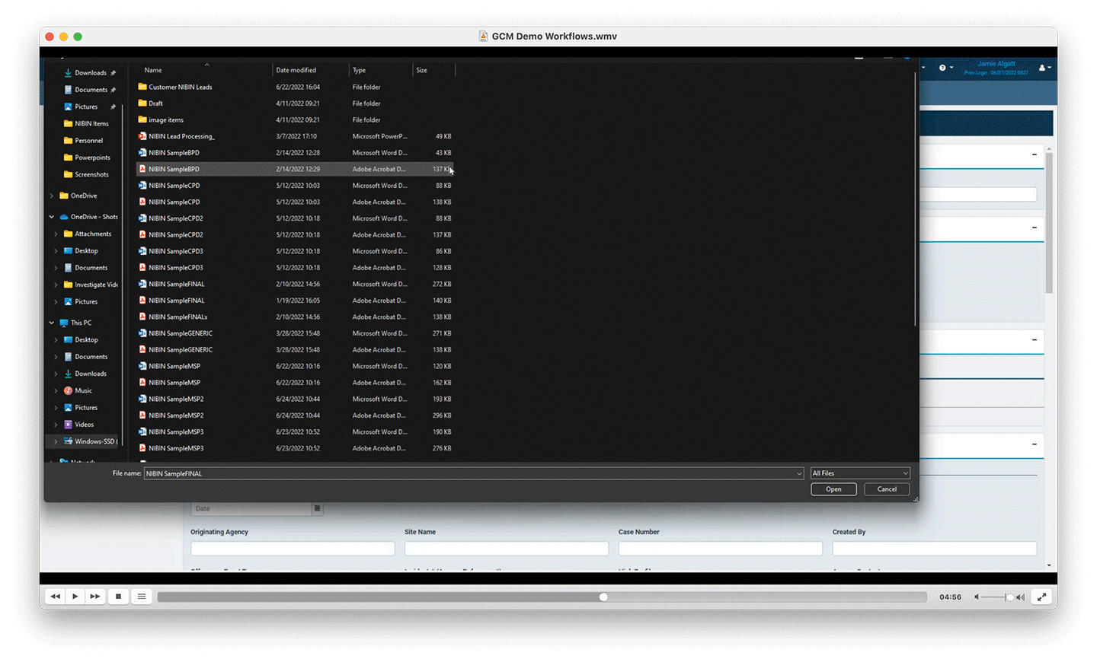The width and height of the screenshot is (1097, 662).
Task: Stop the video playback
Action: coord(118,597)
